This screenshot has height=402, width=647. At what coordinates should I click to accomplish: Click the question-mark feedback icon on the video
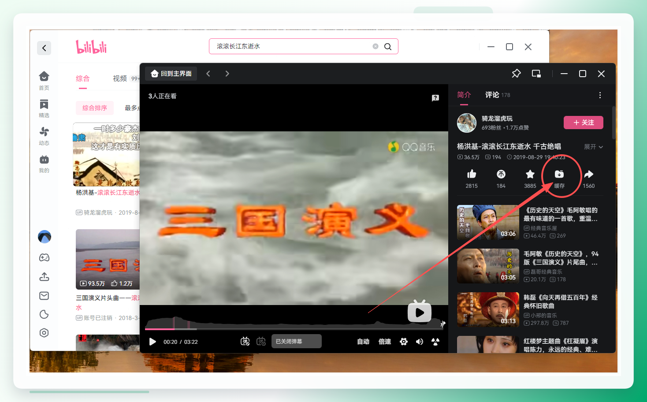pos(435,98)
